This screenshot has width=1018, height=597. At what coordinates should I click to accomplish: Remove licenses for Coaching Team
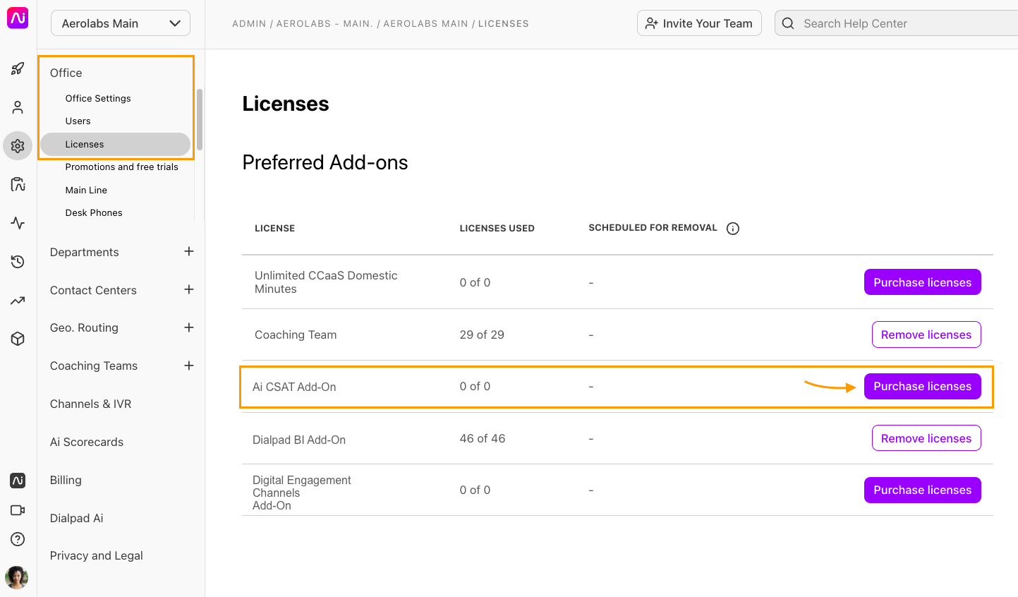pos(926,334)
